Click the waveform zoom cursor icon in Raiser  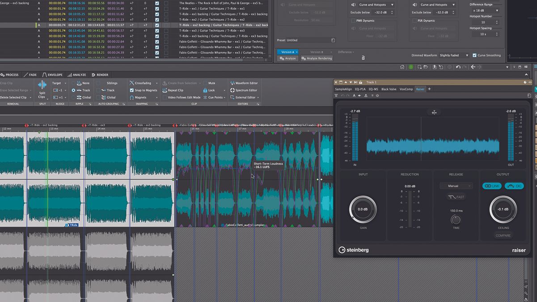tap(434, 112)
